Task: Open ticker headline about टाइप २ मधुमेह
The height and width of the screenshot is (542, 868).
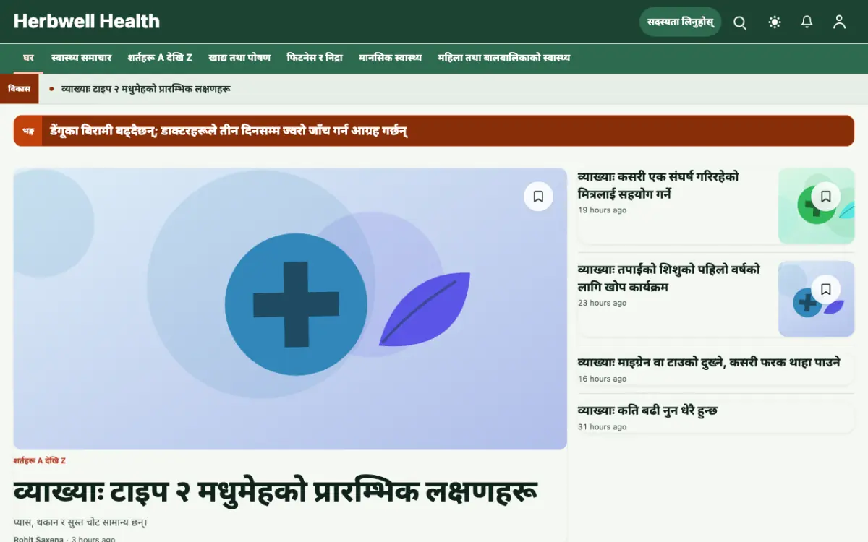Action: 145,89
